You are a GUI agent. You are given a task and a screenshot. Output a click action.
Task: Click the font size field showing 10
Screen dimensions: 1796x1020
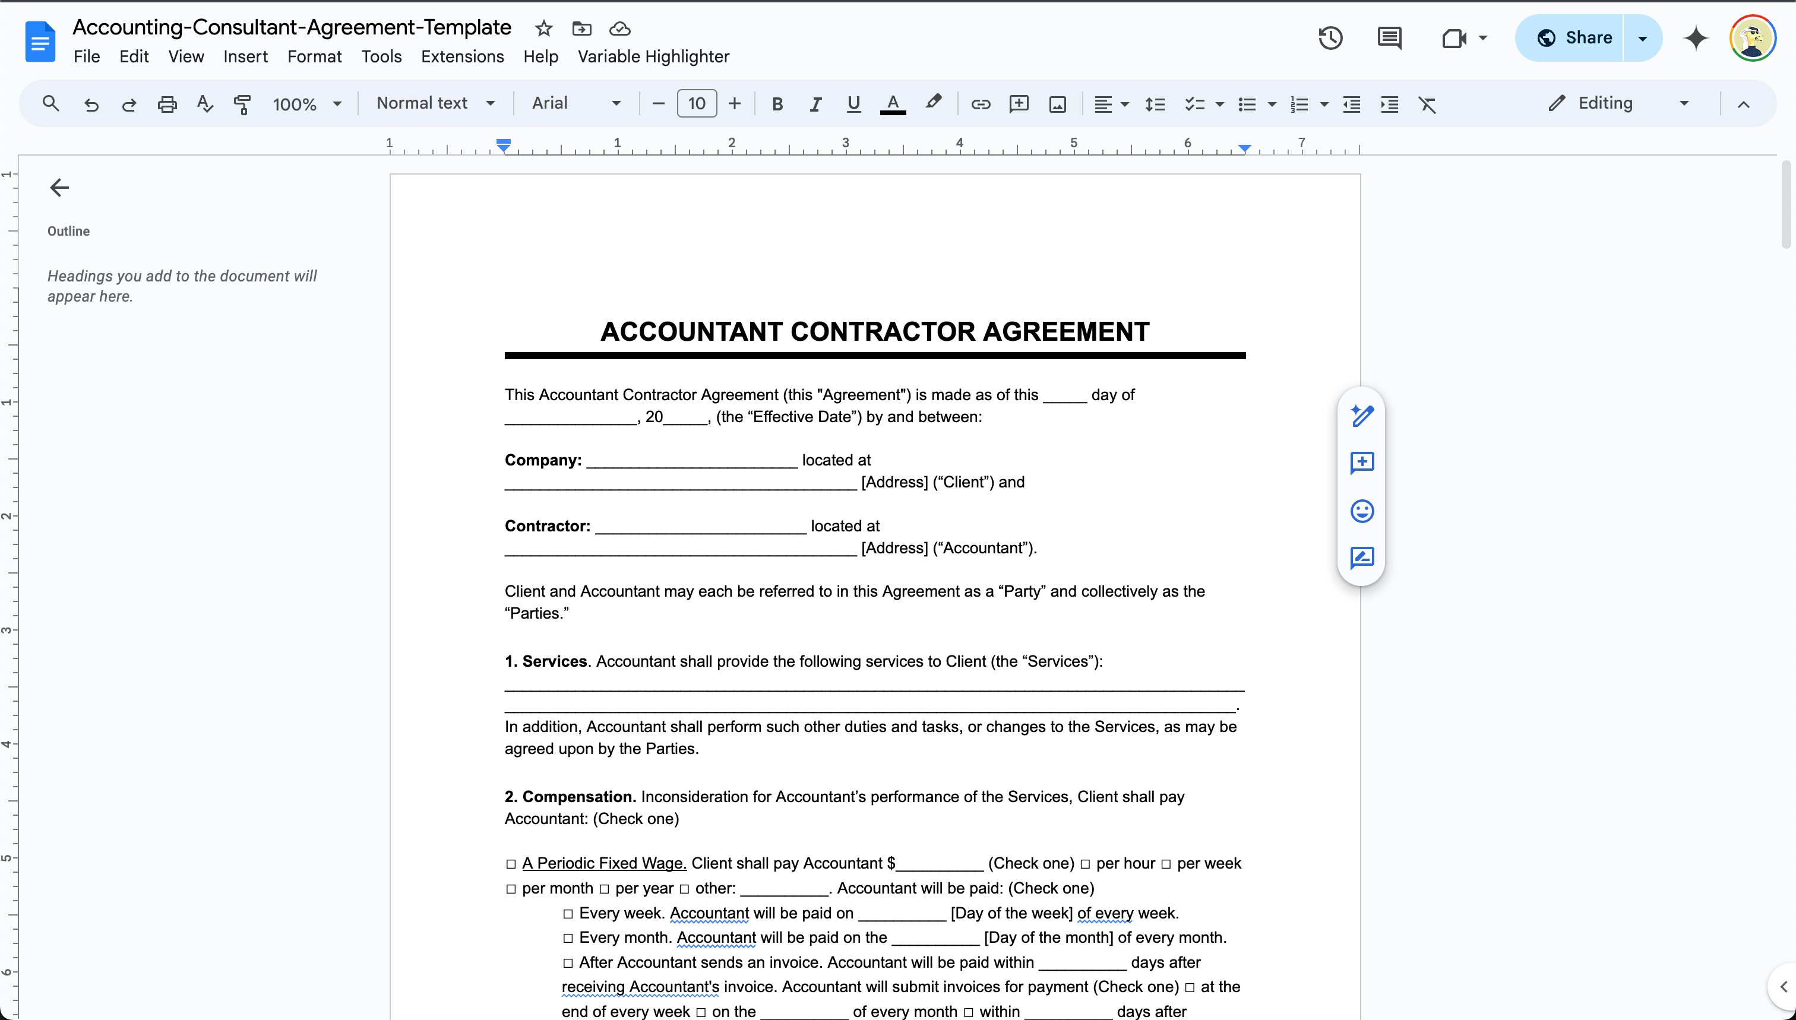pyautogui.click(x=697, y=104)
